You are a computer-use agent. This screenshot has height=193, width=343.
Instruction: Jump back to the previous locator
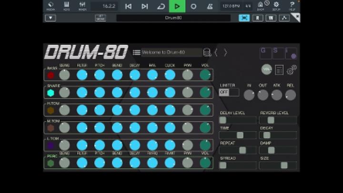tap(129, 6)
